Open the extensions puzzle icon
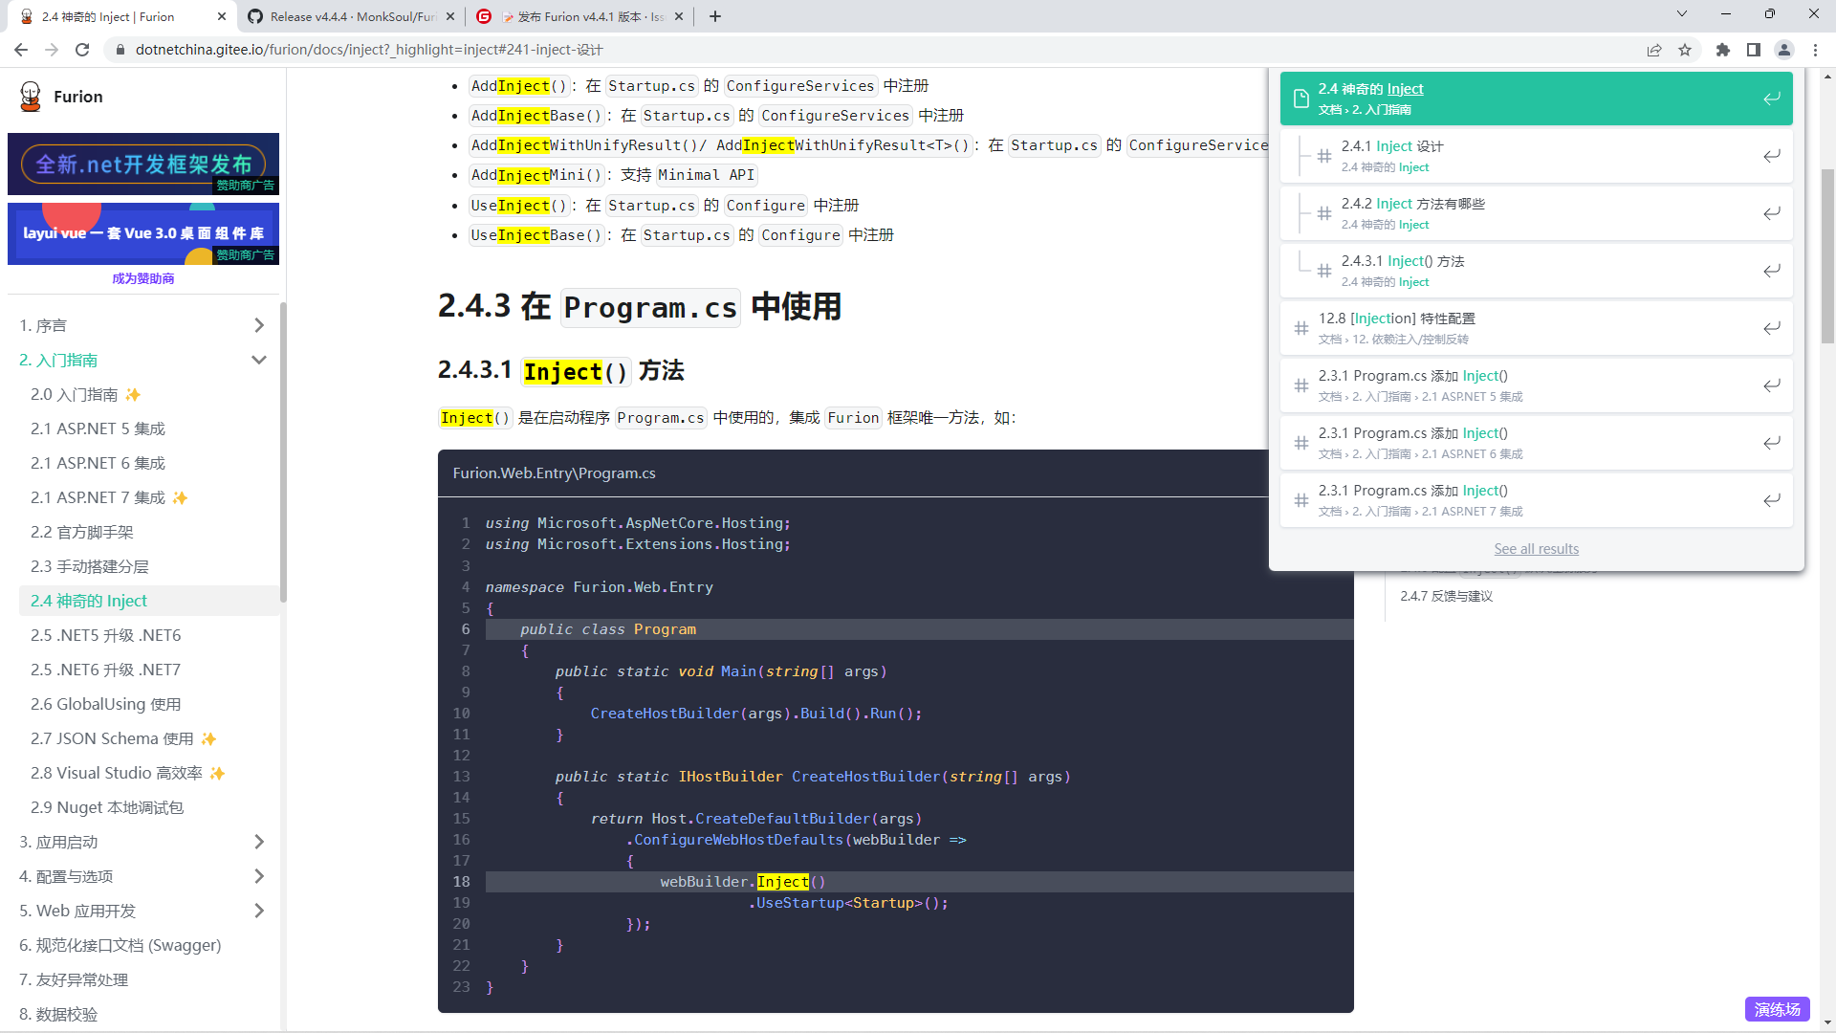The width and height of the screenshot is (1836, 1033). click(1723, 50)
